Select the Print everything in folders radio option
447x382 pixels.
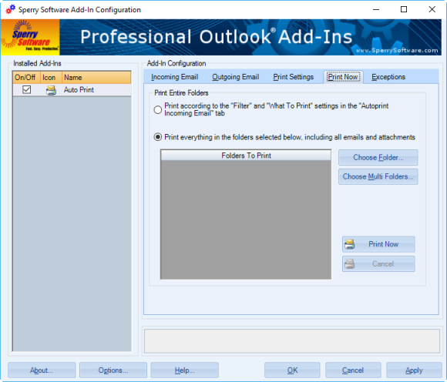pos(158,137)
